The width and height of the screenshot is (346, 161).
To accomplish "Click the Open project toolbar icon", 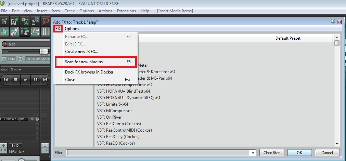I will tap(15, 22).
